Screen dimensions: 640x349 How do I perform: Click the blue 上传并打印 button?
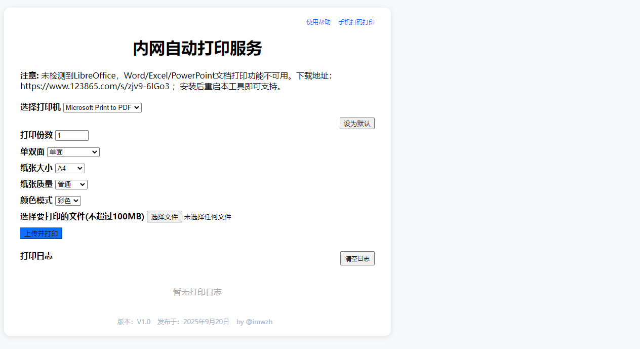[41, 233]
